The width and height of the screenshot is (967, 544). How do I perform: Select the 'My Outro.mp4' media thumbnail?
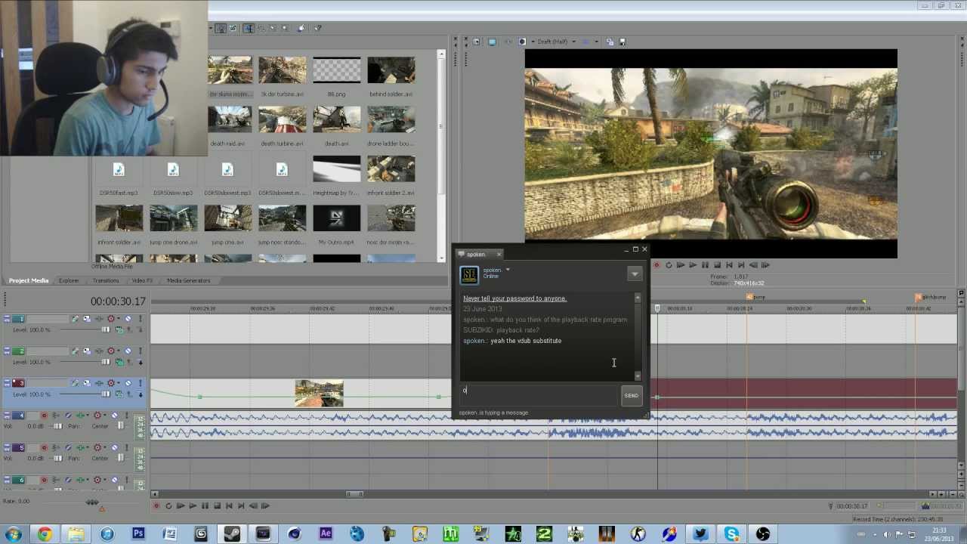(336, 218)
